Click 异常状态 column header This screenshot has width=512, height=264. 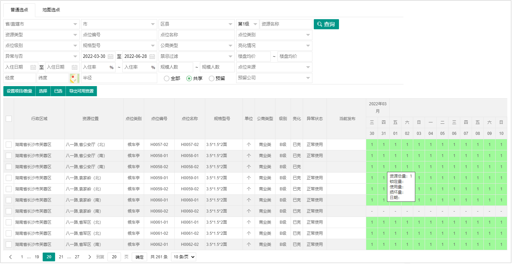coord(315,119)
